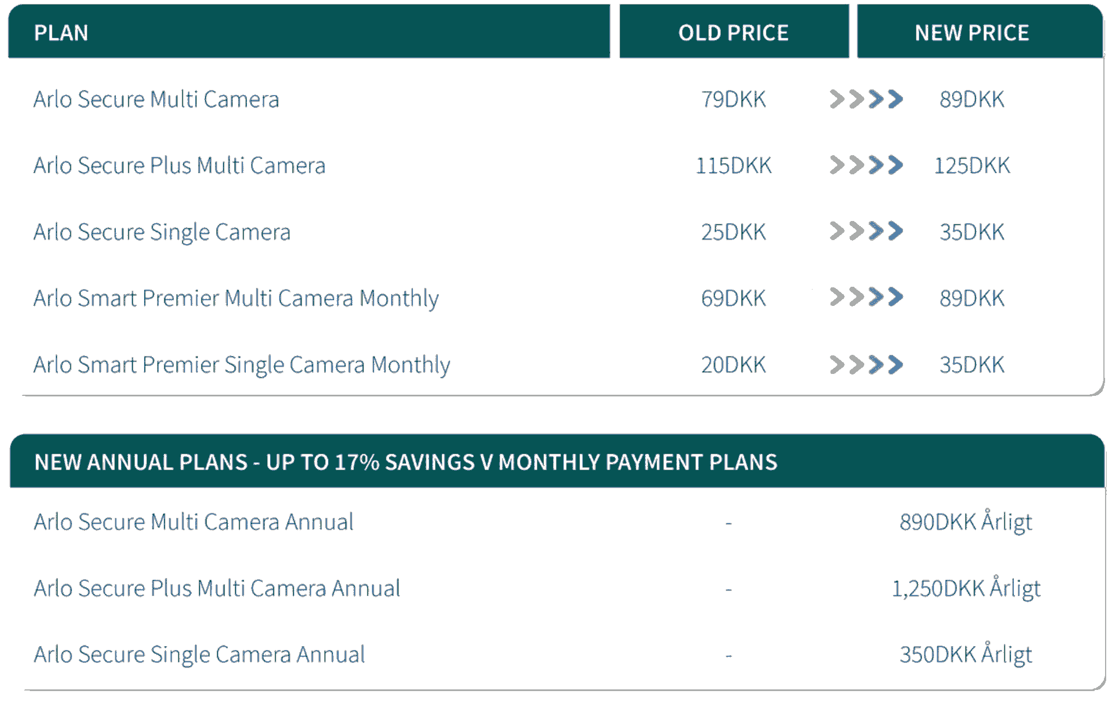Image resolution: width=1118 pixels, height=704 pixels.
Task: Click the arrows next to the 20DKK old price
Action: click(x=866, y=365)
